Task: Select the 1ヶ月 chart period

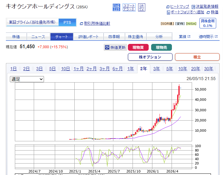Action: tap(78, 69)
